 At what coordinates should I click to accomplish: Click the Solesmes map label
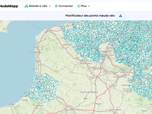click(125, 85)
